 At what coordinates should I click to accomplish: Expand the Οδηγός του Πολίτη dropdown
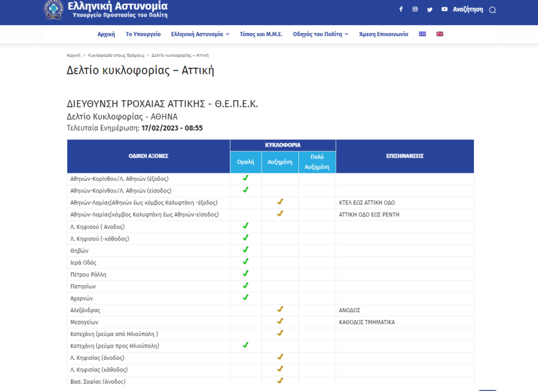[320, 34]
